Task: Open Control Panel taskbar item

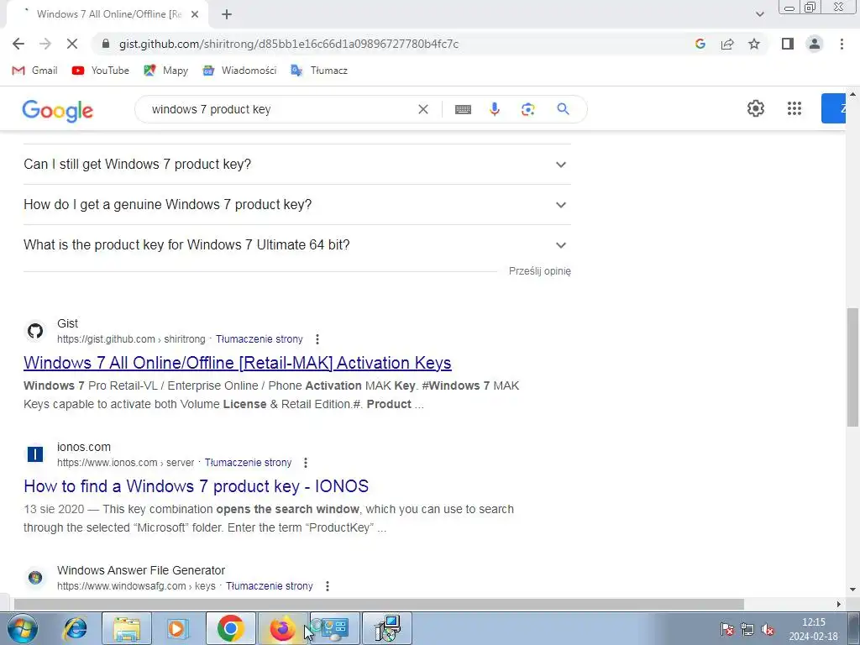Action: coord(334,628)
